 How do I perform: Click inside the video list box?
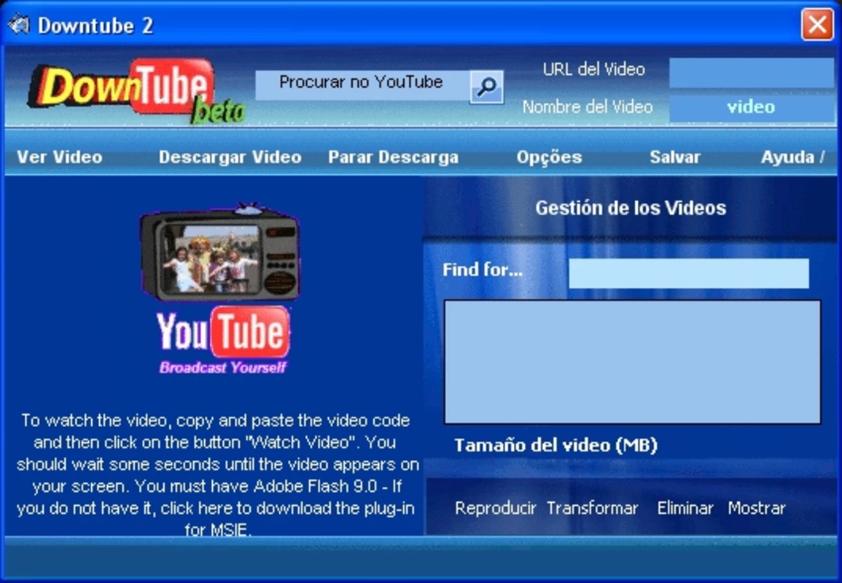(633, 362)
